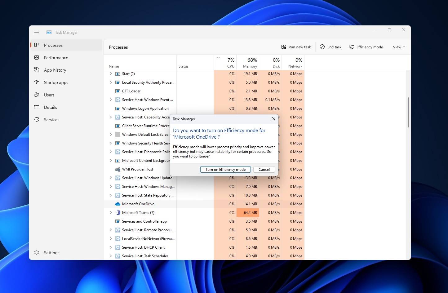This screenshot has height=293, width=448.
Task: Select the Services sidebar icon
Action: point(37,120)
